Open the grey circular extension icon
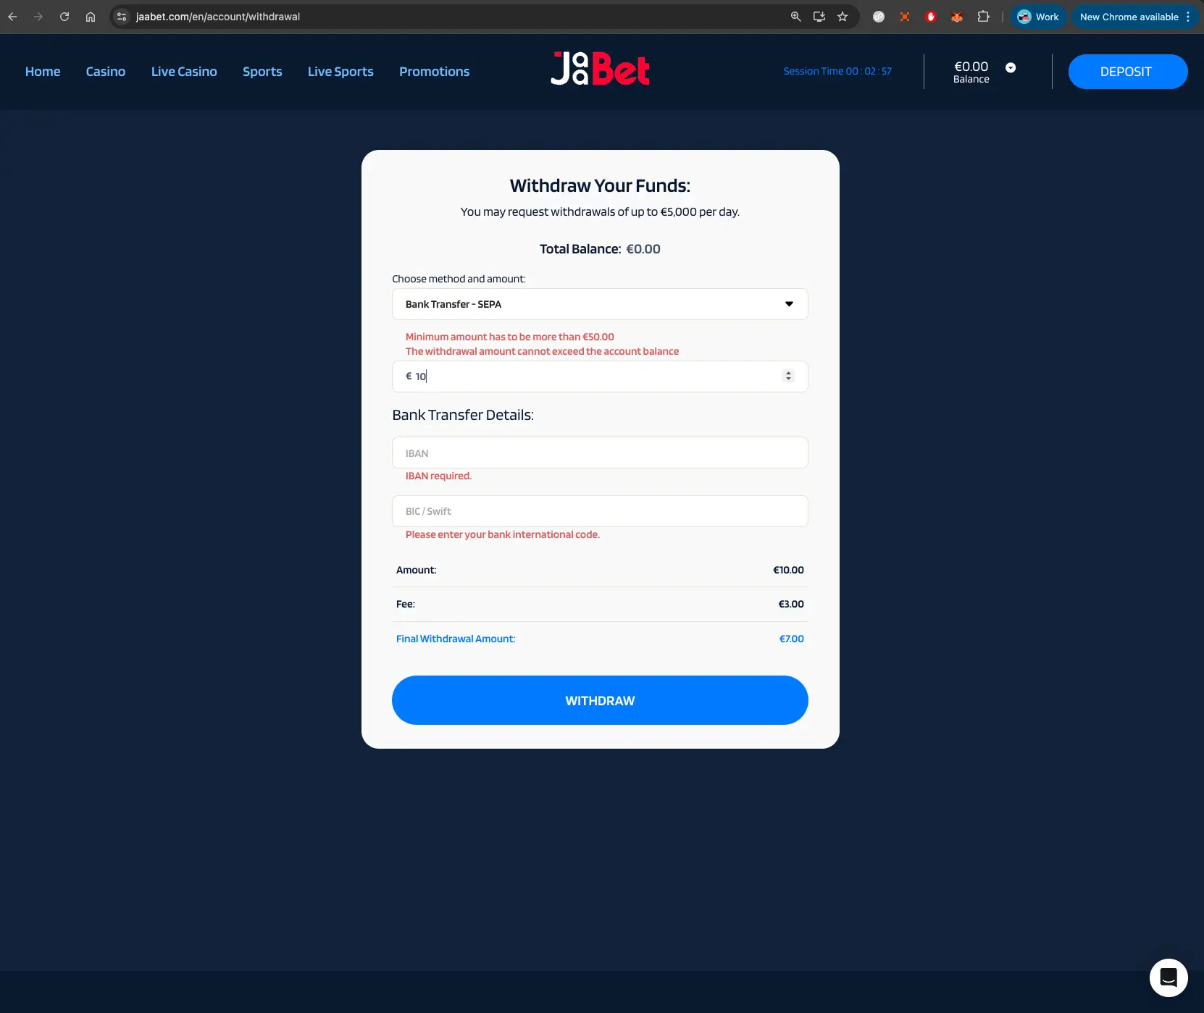 (x=879, y=17)
